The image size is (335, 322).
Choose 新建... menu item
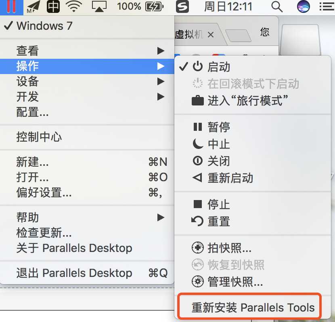click(x=87, y=162)
